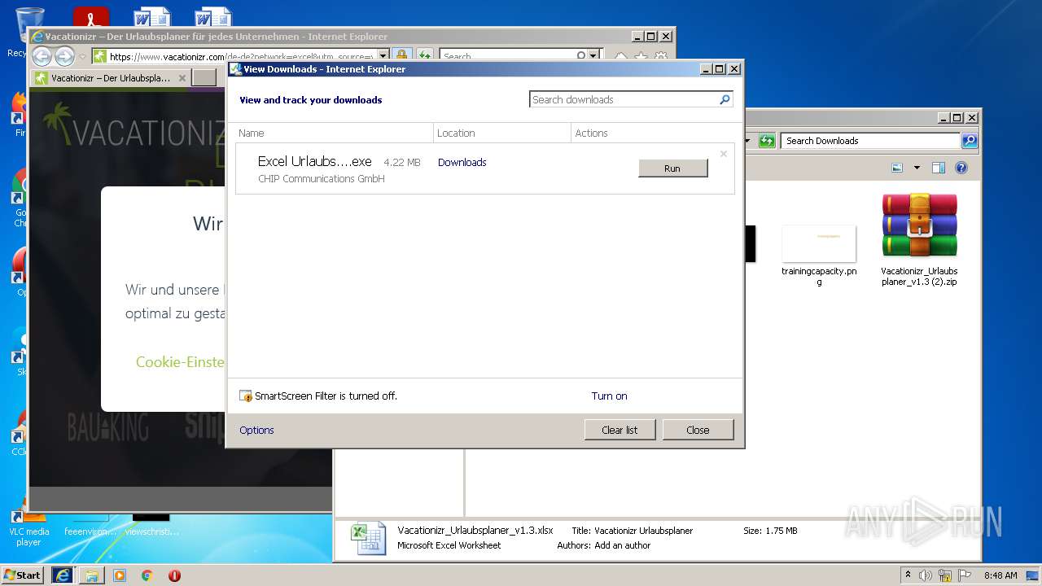Click the 8:48 AM taskbar clock

[x=1000, y=575]
